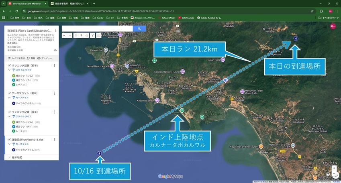Collapse the ランニング記録（前半） layer chevron
This screenshot has width=341, height=183.
pyautogui.click(x=9, y=70)
